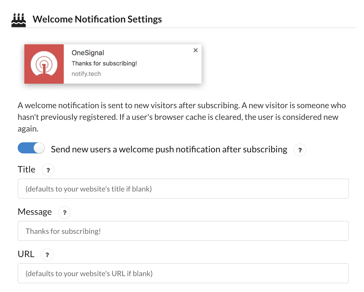The width and height of the screenshot is (364, 292).
Task: Click 'Thanks for subscribing!' in notification preview
Action: pos(104,63)
